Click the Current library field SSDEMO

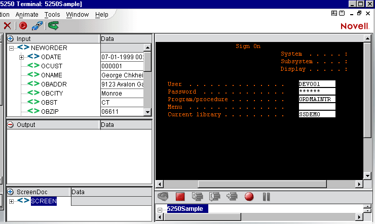coord(317,114)
